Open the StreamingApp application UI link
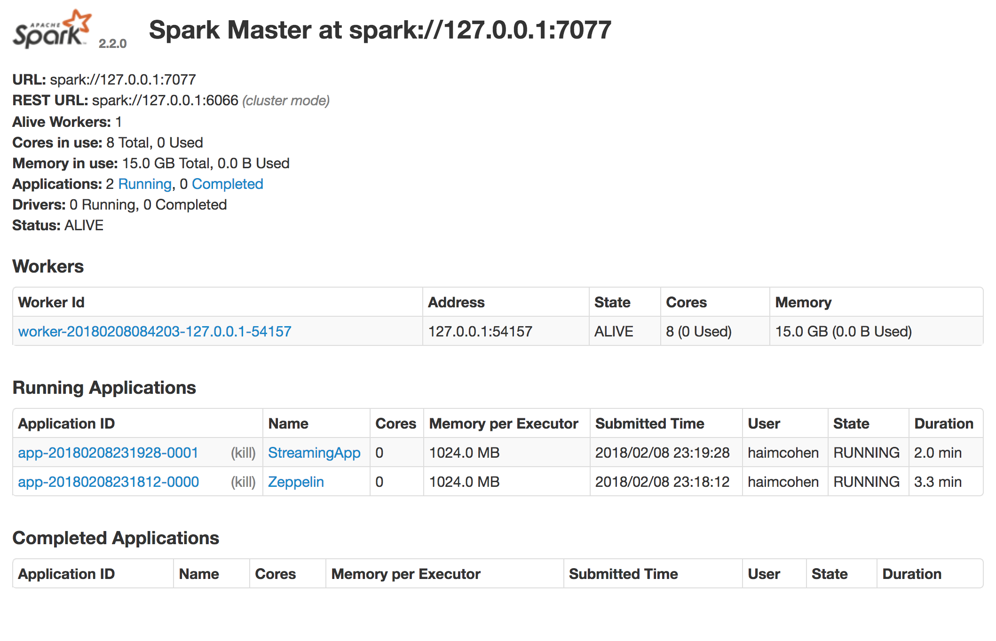996x641 pixels. tap(314, 453)
